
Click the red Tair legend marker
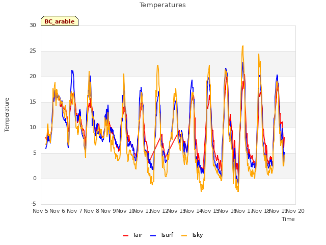pyautogui.click(x=125, y=236)
